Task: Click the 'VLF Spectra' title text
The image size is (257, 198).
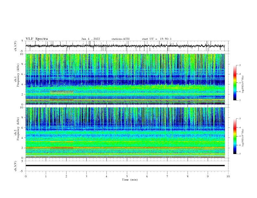Action: pos(37,39)
